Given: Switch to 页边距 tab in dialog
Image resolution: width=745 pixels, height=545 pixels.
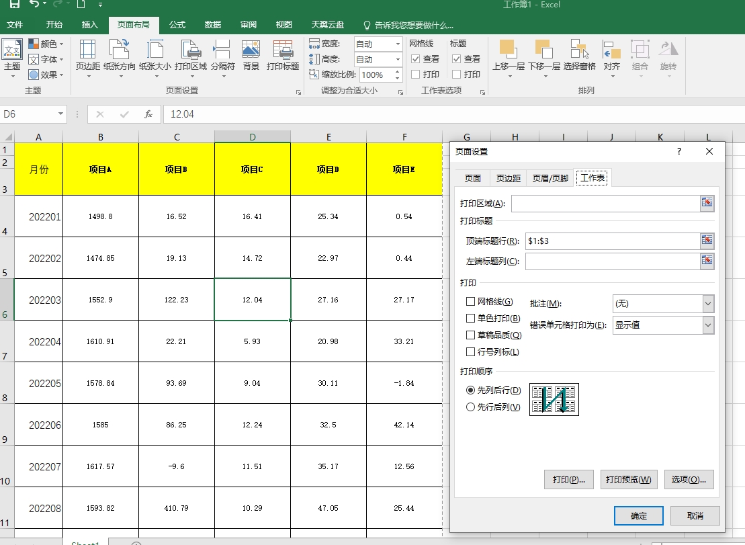Looking at the screenshot, I should pos(509,178).
